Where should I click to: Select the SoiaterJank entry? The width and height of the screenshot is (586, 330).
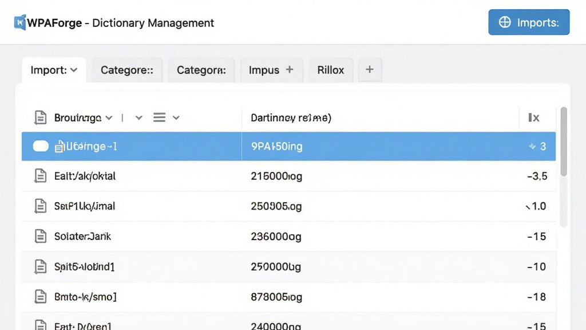point(82,237)
